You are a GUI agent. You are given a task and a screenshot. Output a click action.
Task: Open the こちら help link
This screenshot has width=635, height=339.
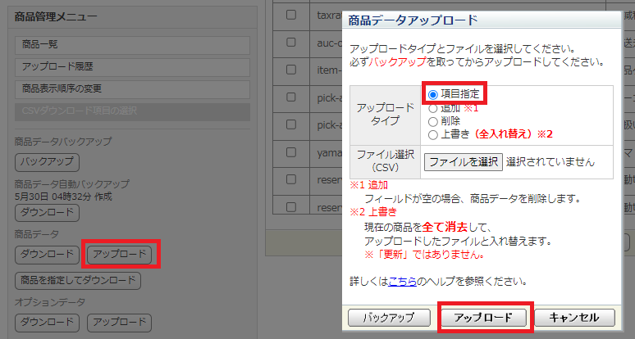401,282
